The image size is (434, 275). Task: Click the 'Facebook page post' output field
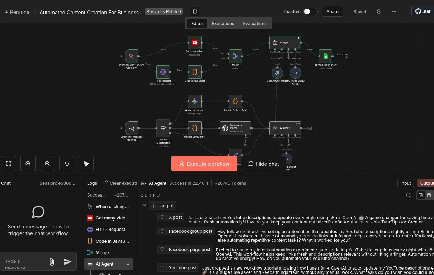click(185, 249)
